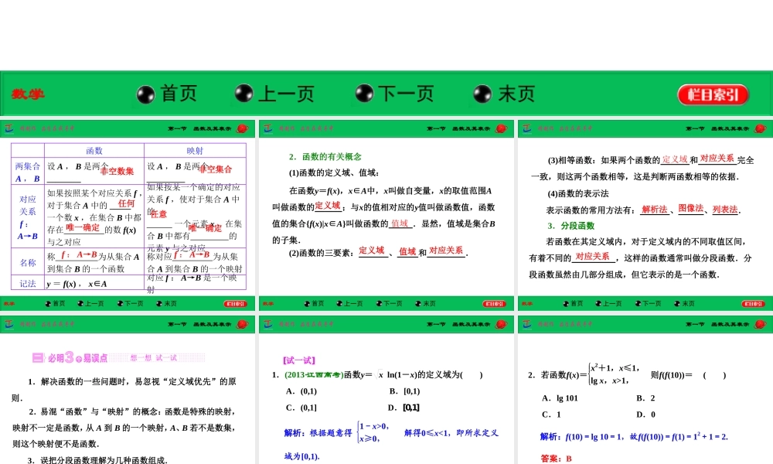Choose answer option C. 1 in question 2
This screenshot has width=773, height=464.
pyautogui.click(x=551, y=415)
